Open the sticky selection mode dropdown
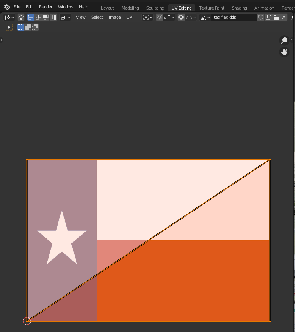Viewport: 295px width, 332px height. pyautogui.click(x=65, y=17)
